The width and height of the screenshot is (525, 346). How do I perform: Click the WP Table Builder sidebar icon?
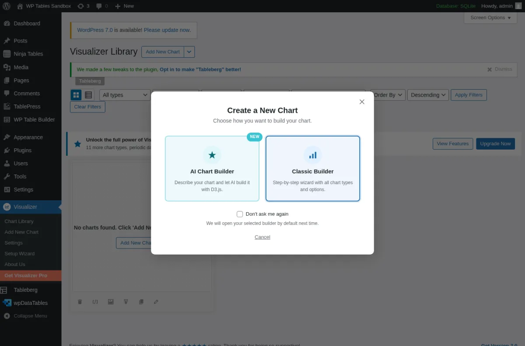click(x=7, y=120)
